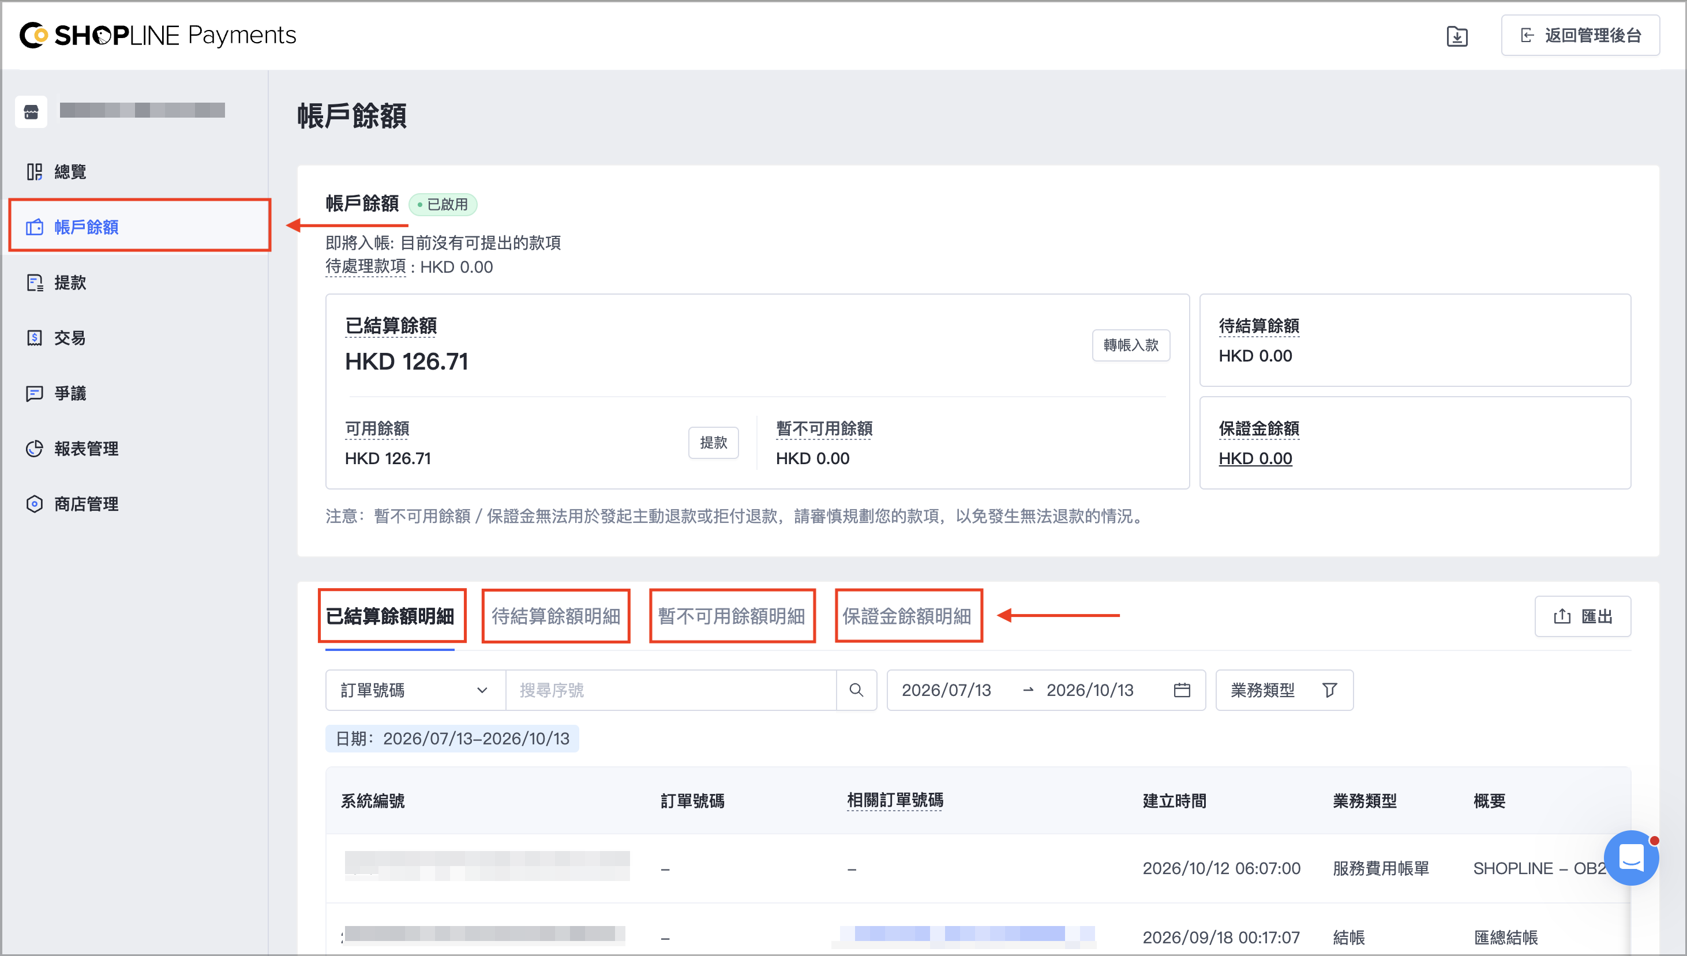Click the 日期 filter tag
Screen dimensions: 1687x956
[452, 739]
